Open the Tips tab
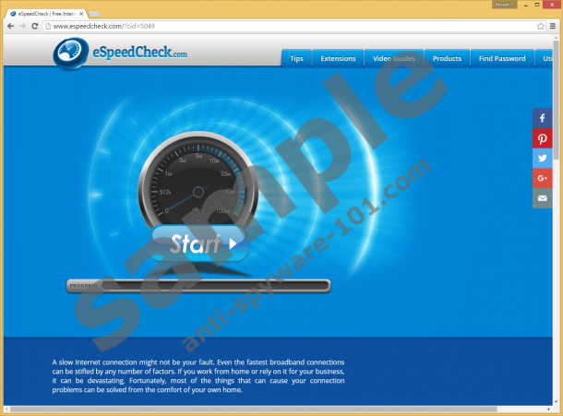Screen dimensions: 563x416 click(296, 58)
